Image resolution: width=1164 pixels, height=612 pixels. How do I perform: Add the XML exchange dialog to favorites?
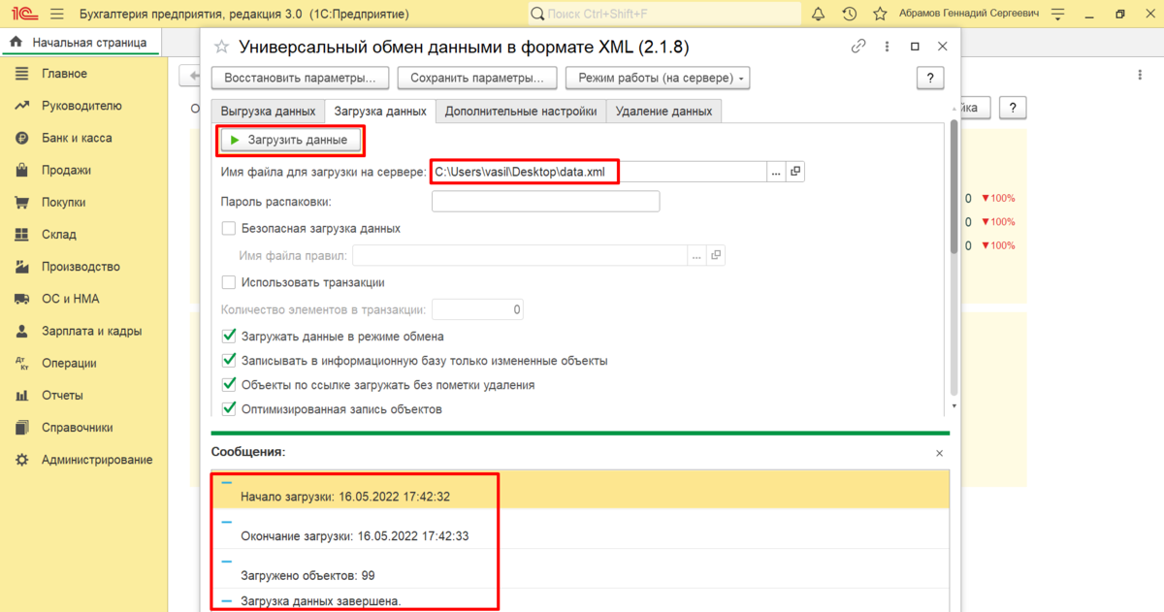tap(222, 47)
